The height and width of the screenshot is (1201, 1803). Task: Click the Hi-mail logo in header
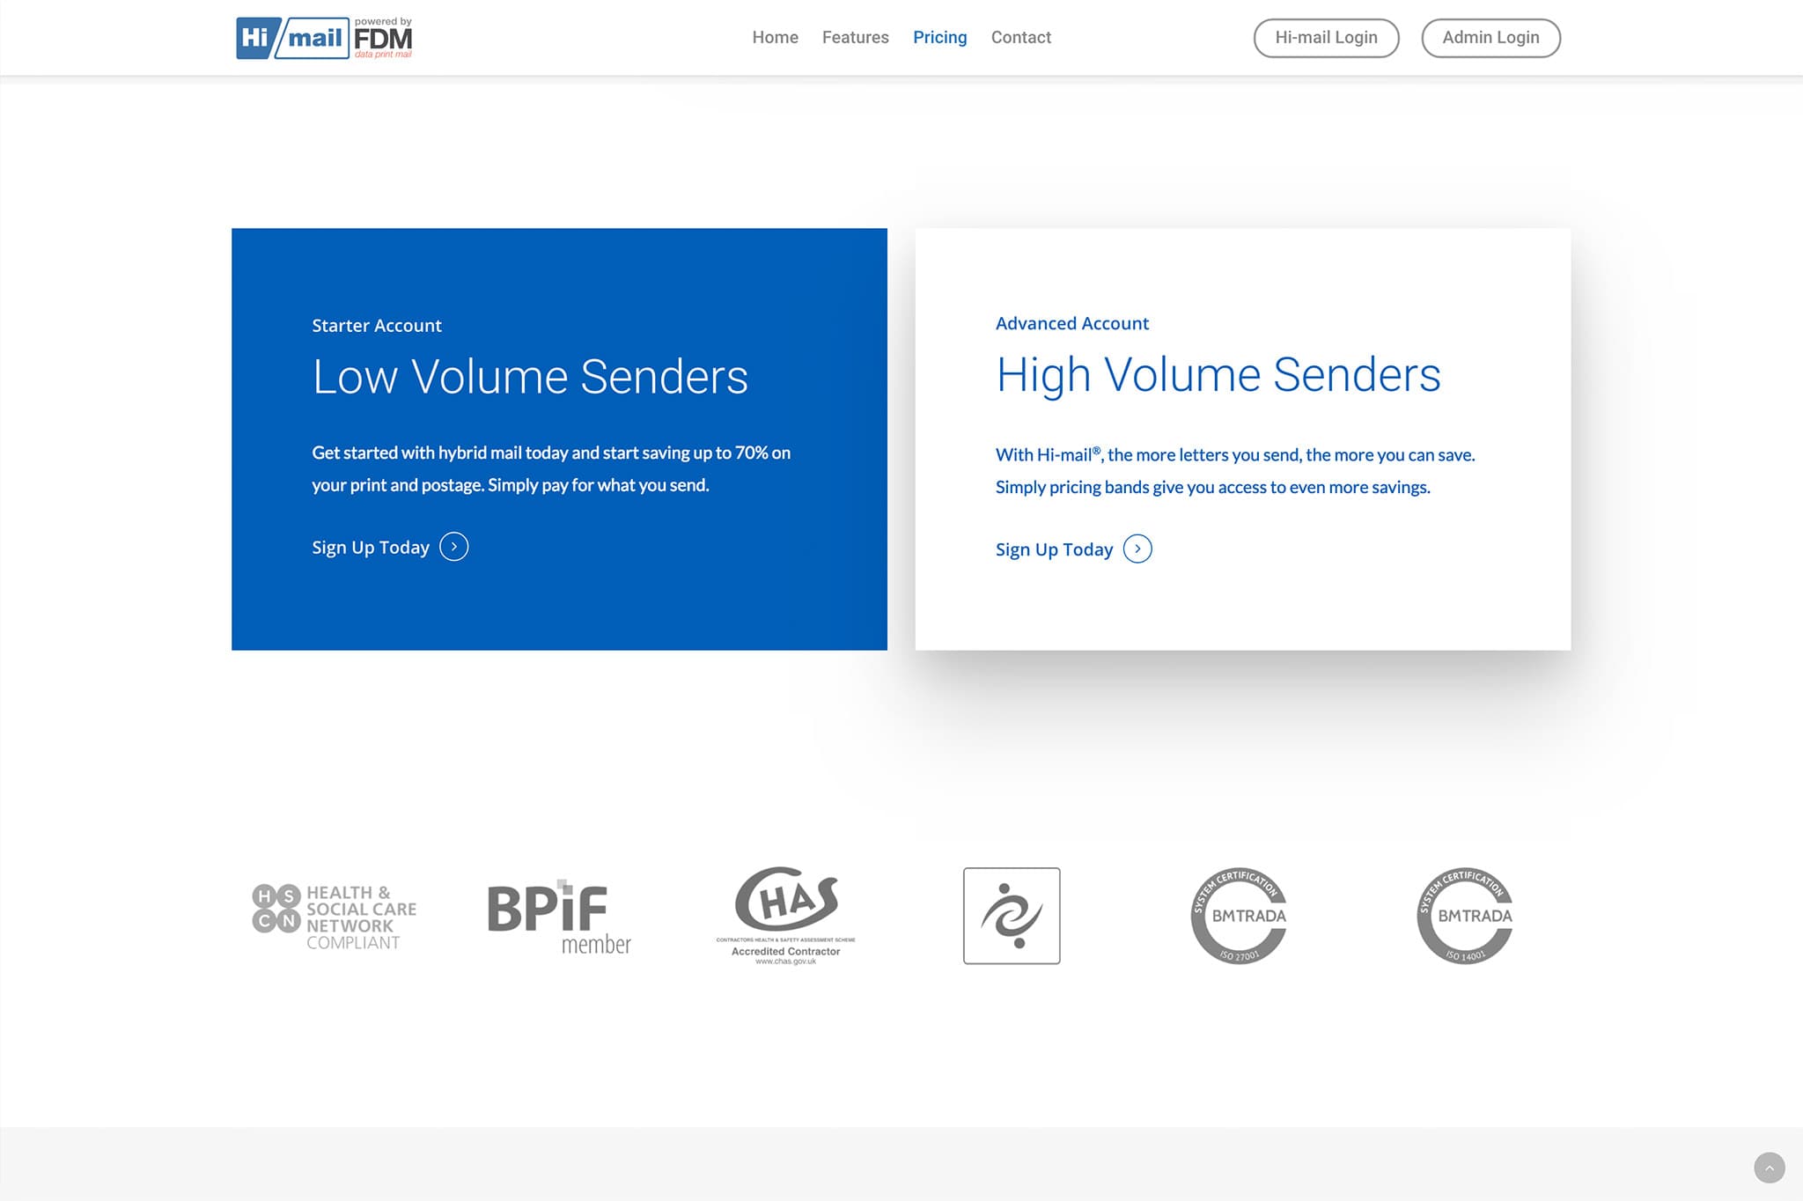[291, 38]
